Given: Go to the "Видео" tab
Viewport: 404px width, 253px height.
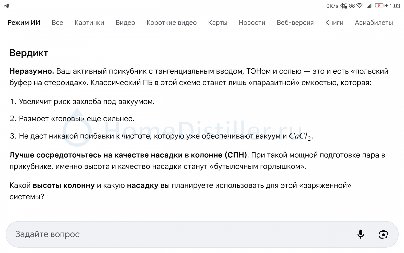Looking at the screenshot, I should [x=125, y=23].
